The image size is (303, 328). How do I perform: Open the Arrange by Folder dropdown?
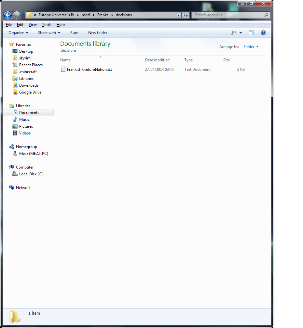(251, 47)
